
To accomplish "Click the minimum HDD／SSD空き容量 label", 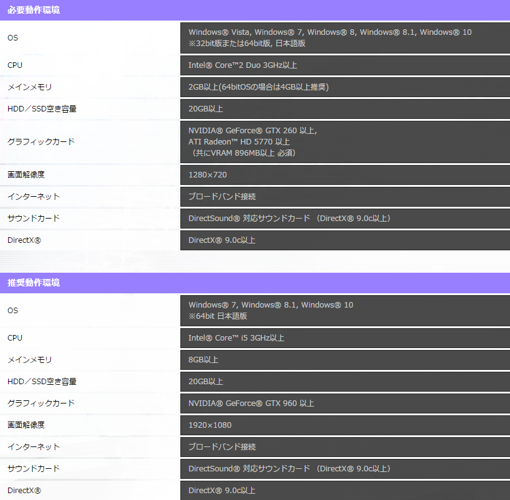I will click(42, 109).
